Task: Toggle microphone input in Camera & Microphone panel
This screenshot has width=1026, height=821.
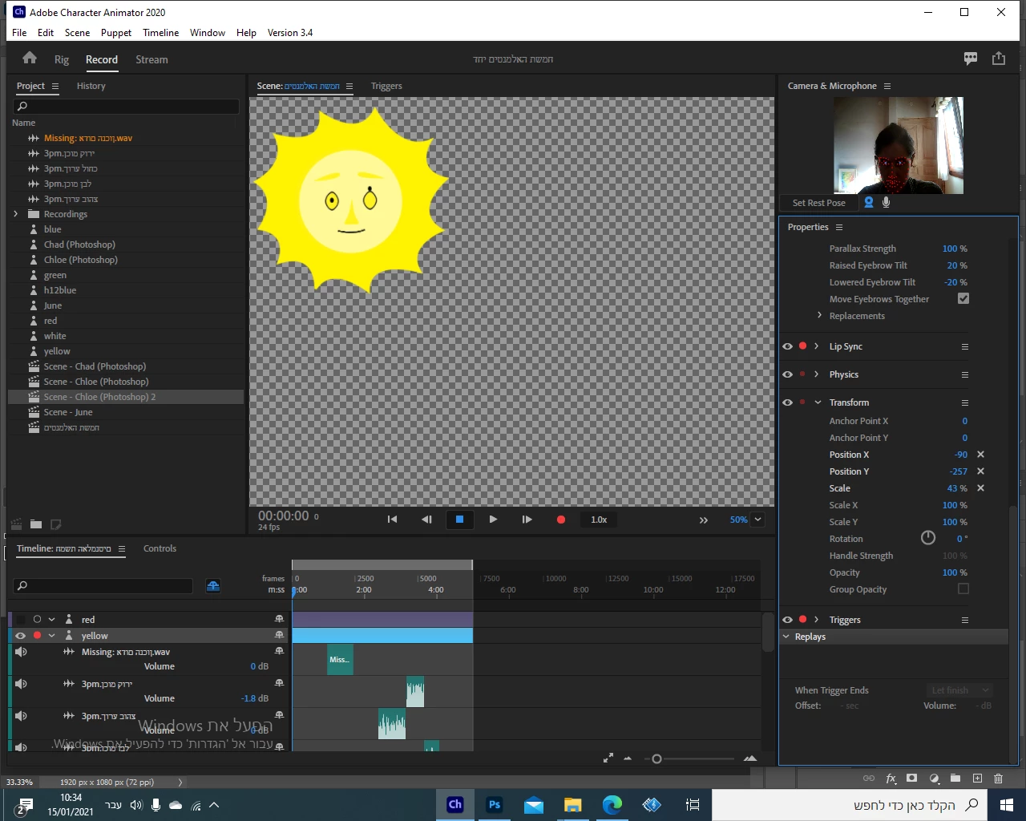Action: (886, 203)
